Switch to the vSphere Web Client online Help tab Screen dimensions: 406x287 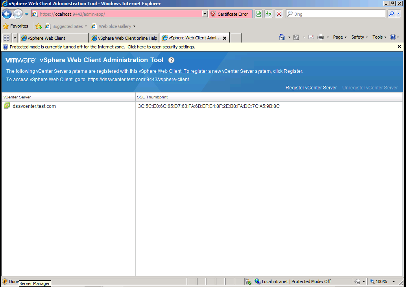[x=124, y=38]
